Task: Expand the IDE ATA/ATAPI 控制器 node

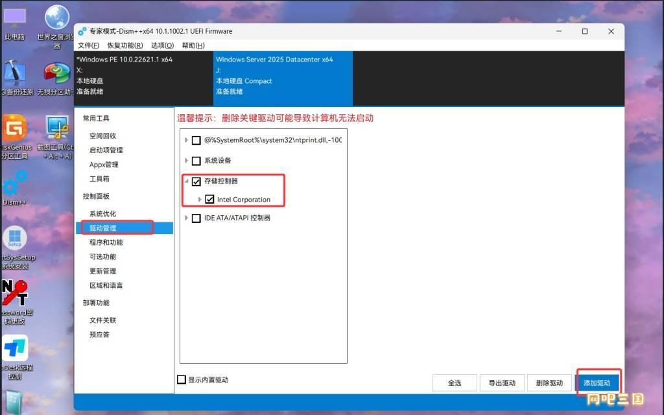Action: (187, 219)
